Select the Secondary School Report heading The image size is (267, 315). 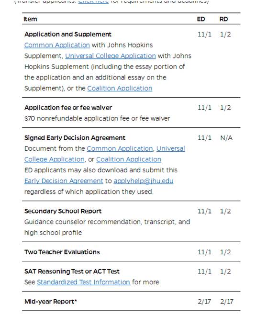click(63, 211)
